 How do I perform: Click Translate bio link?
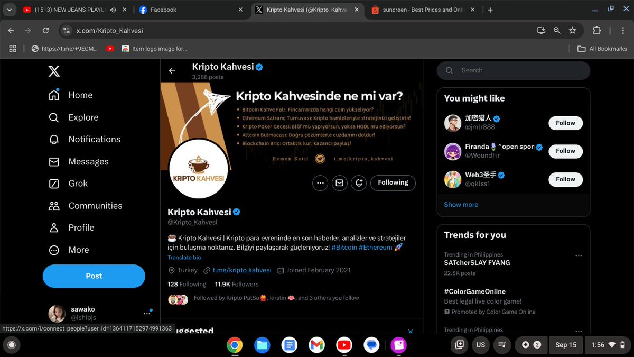click(184, 258)
